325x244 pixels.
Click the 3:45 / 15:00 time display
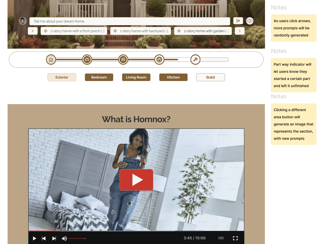tap(194, 238)
